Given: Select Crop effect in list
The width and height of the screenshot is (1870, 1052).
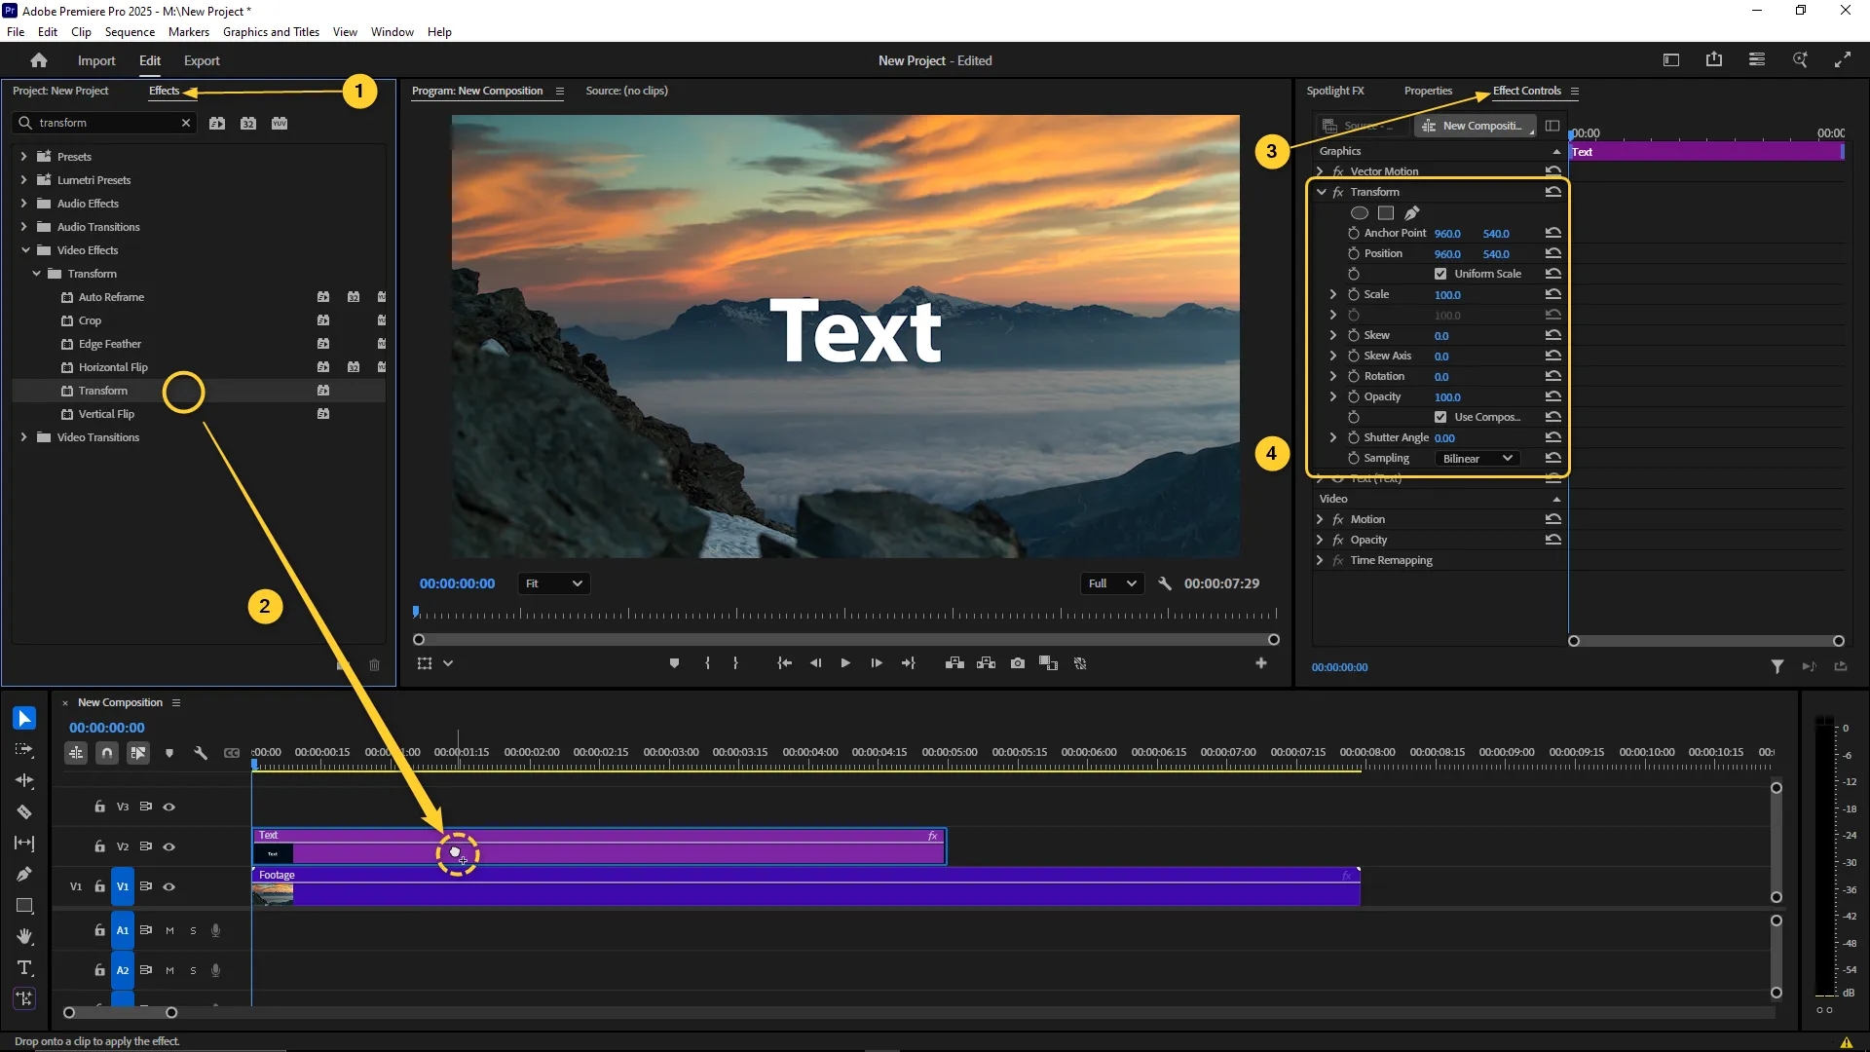Looking at the screenshot, I should (x=90, y=320).
